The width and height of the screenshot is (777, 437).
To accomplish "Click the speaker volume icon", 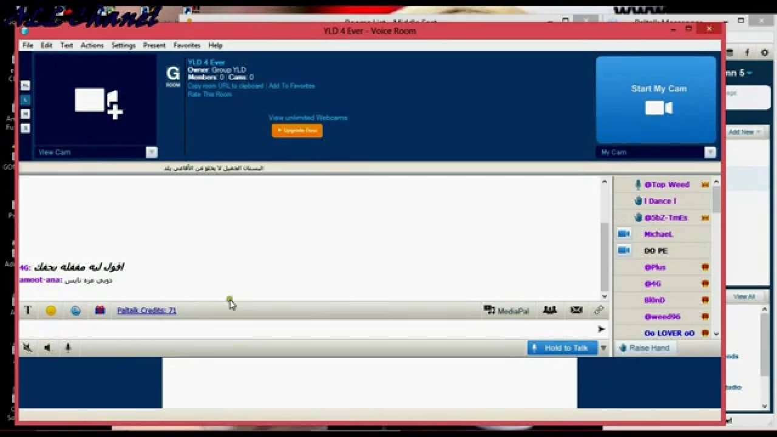I will click(x=47, y=347).
